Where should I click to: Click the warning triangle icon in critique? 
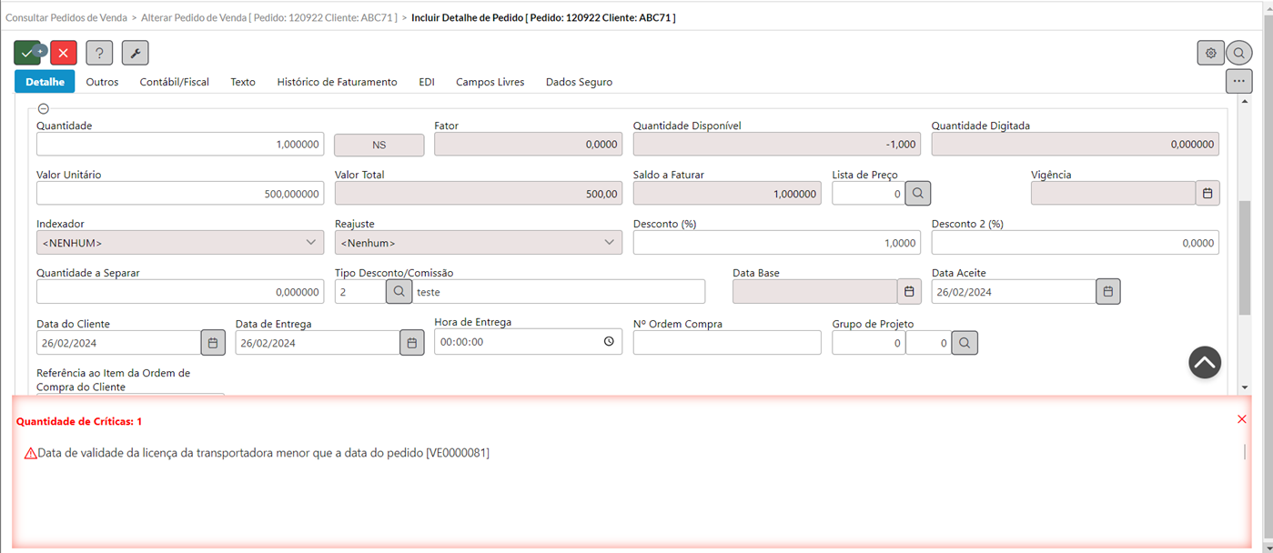[x=30, y=453]
